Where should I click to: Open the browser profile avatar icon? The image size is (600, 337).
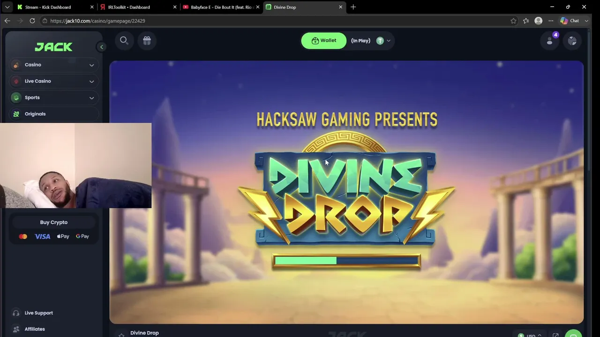click(x=538, y=21)
